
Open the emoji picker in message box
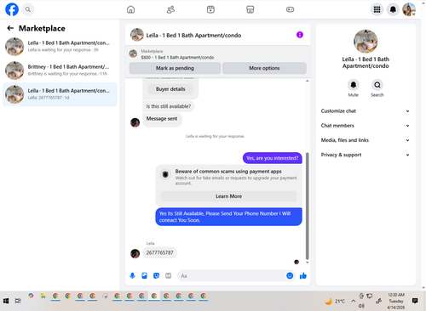[290, 275]
